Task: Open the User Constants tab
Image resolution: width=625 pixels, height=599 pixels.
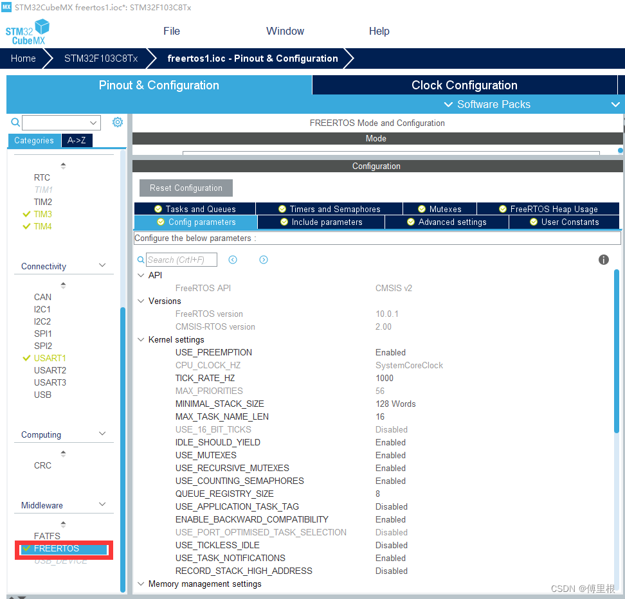Action: (x=565, y=222)
